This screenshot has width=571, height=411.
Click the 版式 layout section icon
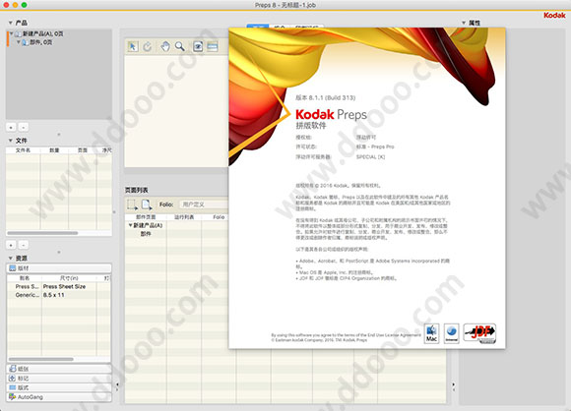coord(13,387)
